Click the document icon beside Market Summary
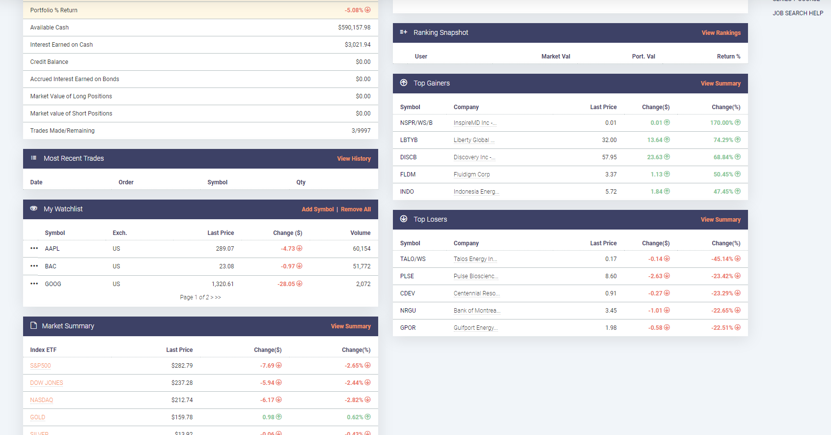 point(33,325)
